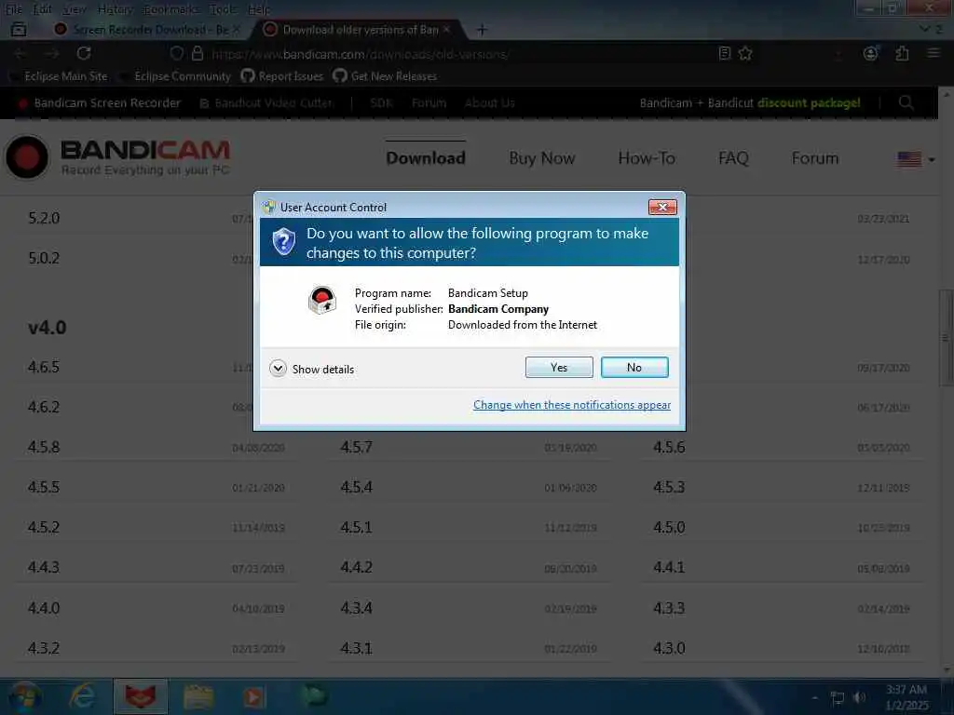Go forward in Firefox
This screenshot has height=715, width=954.
52,53
